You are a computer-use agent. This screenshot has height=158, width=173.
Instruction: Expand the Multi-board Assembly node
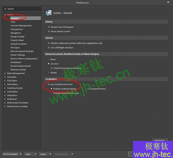coord(5,106)
